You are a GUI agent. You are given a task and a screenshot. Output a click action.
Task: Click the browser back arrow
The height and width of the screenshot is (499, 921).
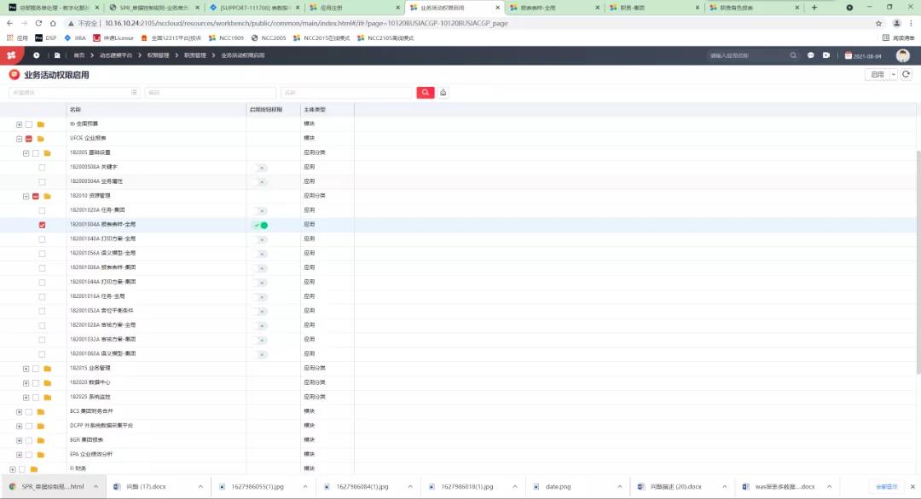pos(9,24)
